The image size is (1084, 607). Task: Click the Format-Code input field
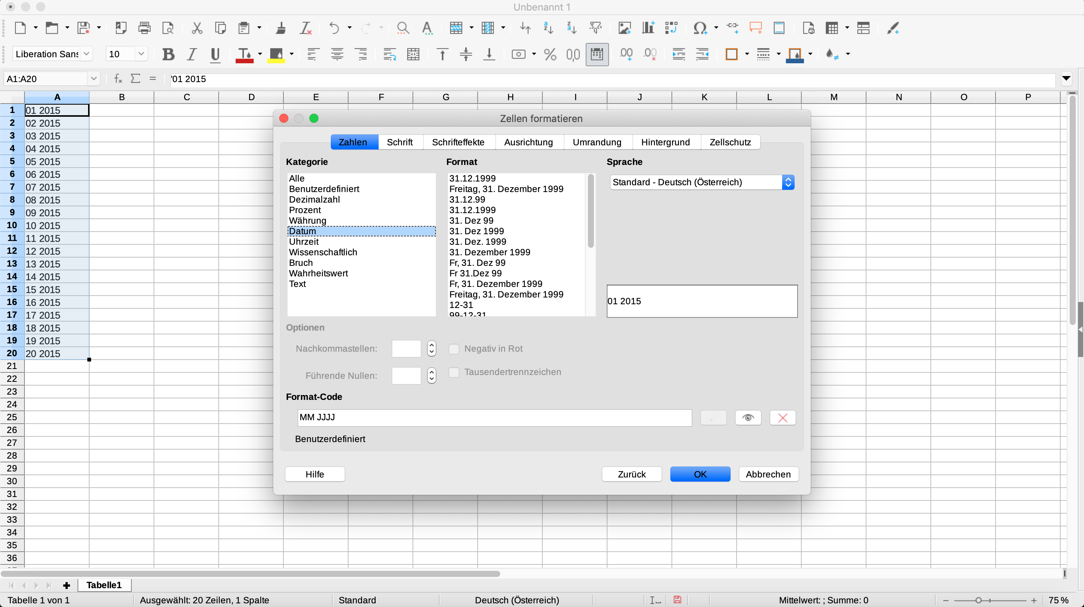click(495, 418)
